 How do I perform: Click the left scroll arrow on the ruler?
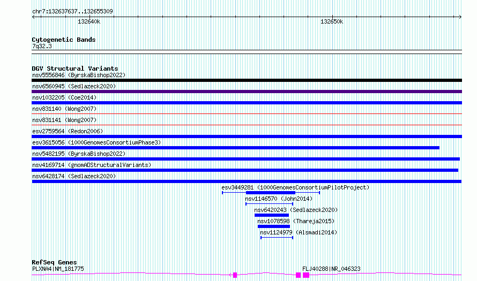tap(33, 17)
